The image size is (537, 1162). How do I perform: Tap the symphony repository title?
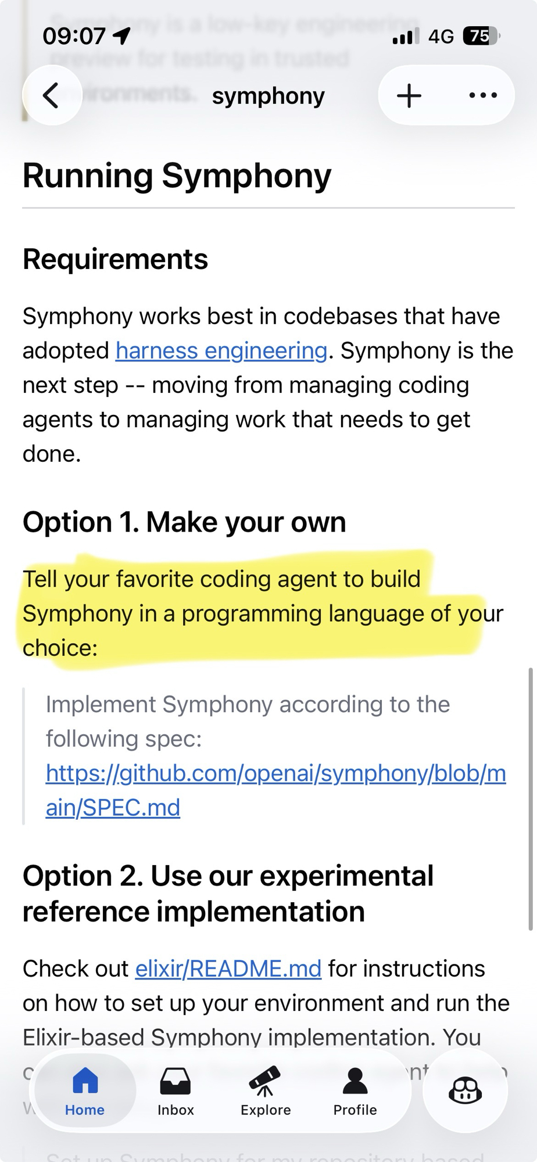coord(268,96)
